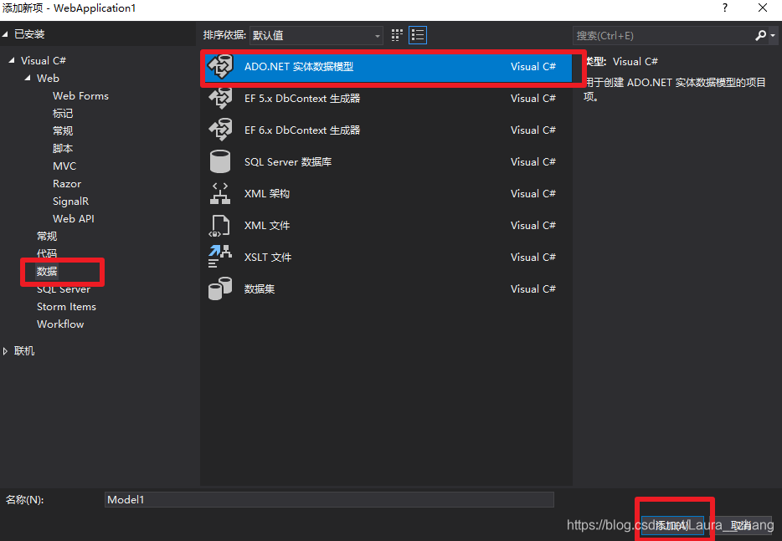Viewport: 782px width, 541px height.
Task: Select the Razor category
Action: click(67, 184)
